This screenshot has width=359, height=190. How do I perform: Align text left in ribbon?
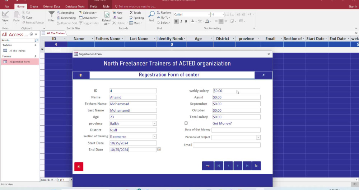click(x=216, y=21)
